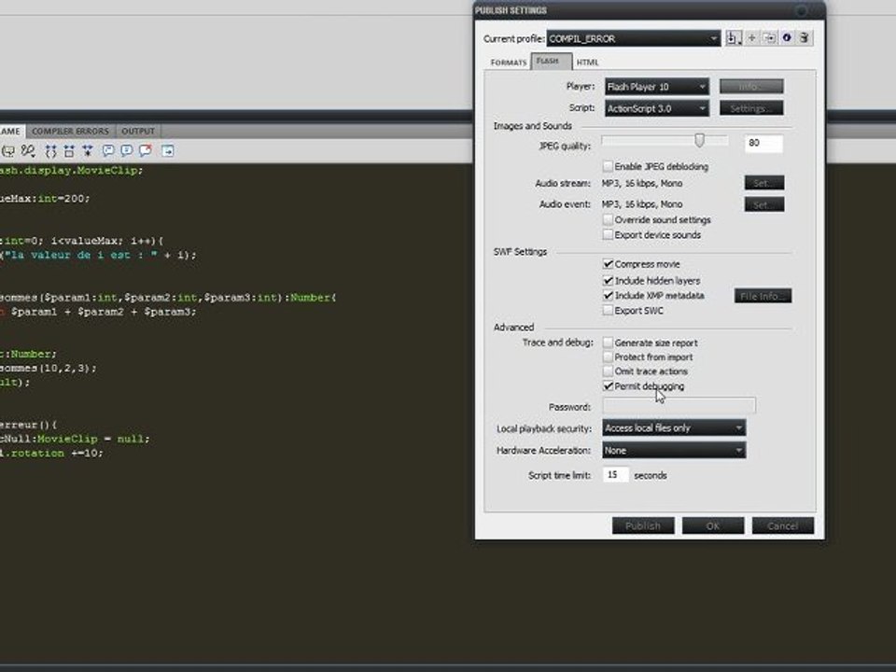Click Collapse selection icon in Actions toolbar
The width and height of the screenshot is (896, 672).
pyautogui.click(x=69, y=151)
